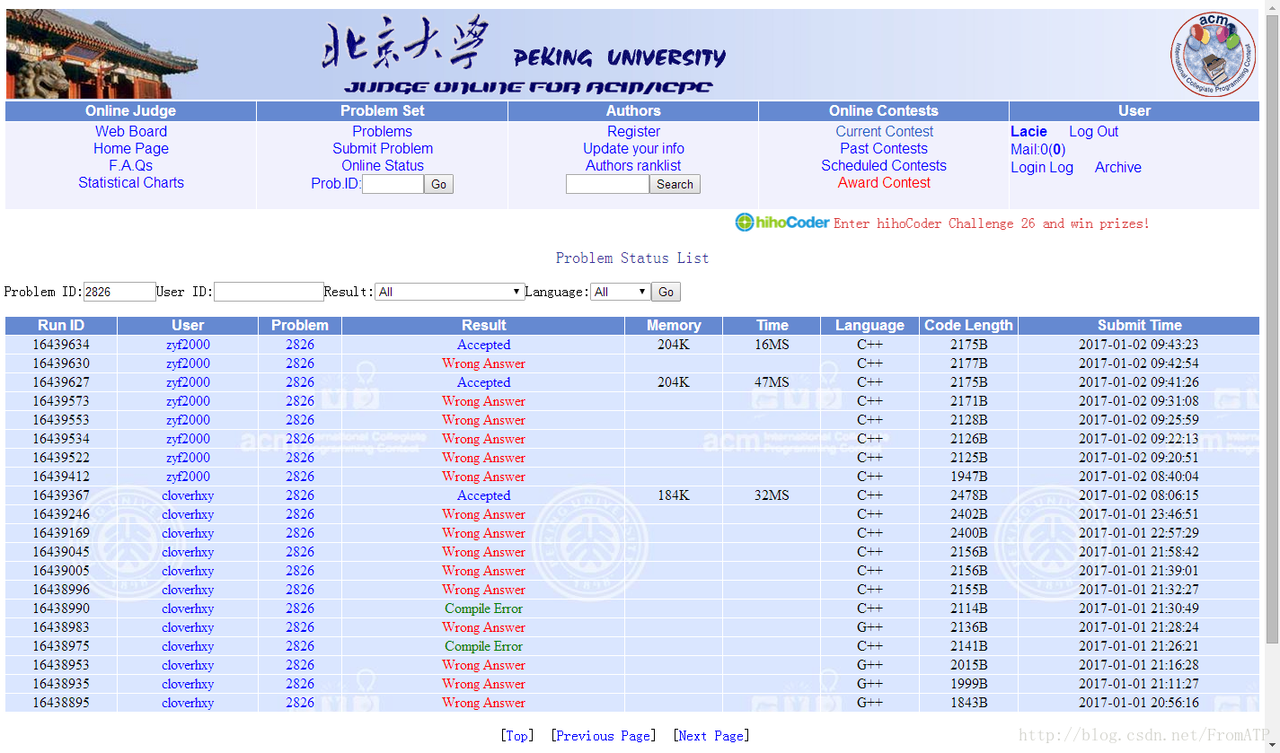Image resolution: width=1280 pixels, height=753 pixels.
Task: Click G++ language in run 16438983 row
Action: tap(870, 627)
